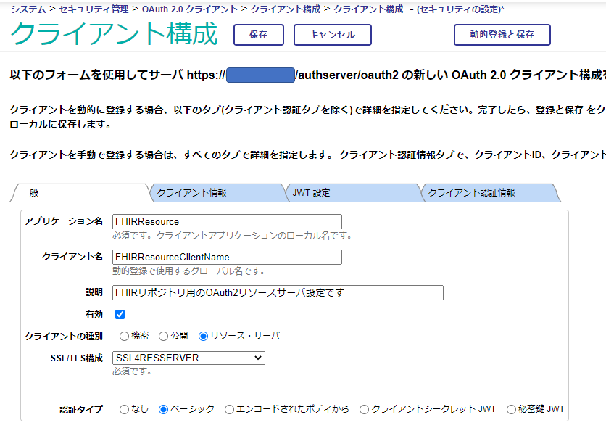The image size is (606, 428).
Task: Click the クライアント名 text field
Action: pos(227,257)
